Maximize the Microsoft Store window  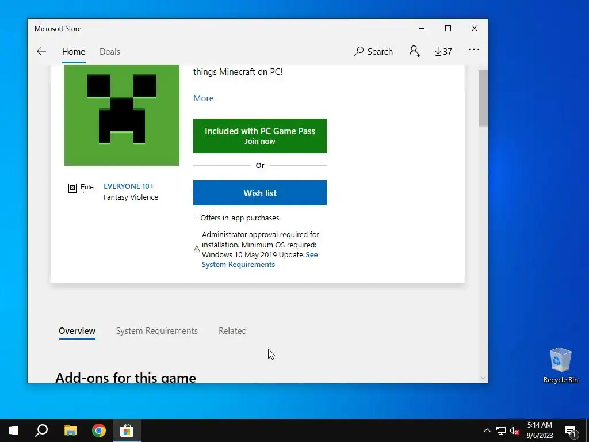coord(448,29)
